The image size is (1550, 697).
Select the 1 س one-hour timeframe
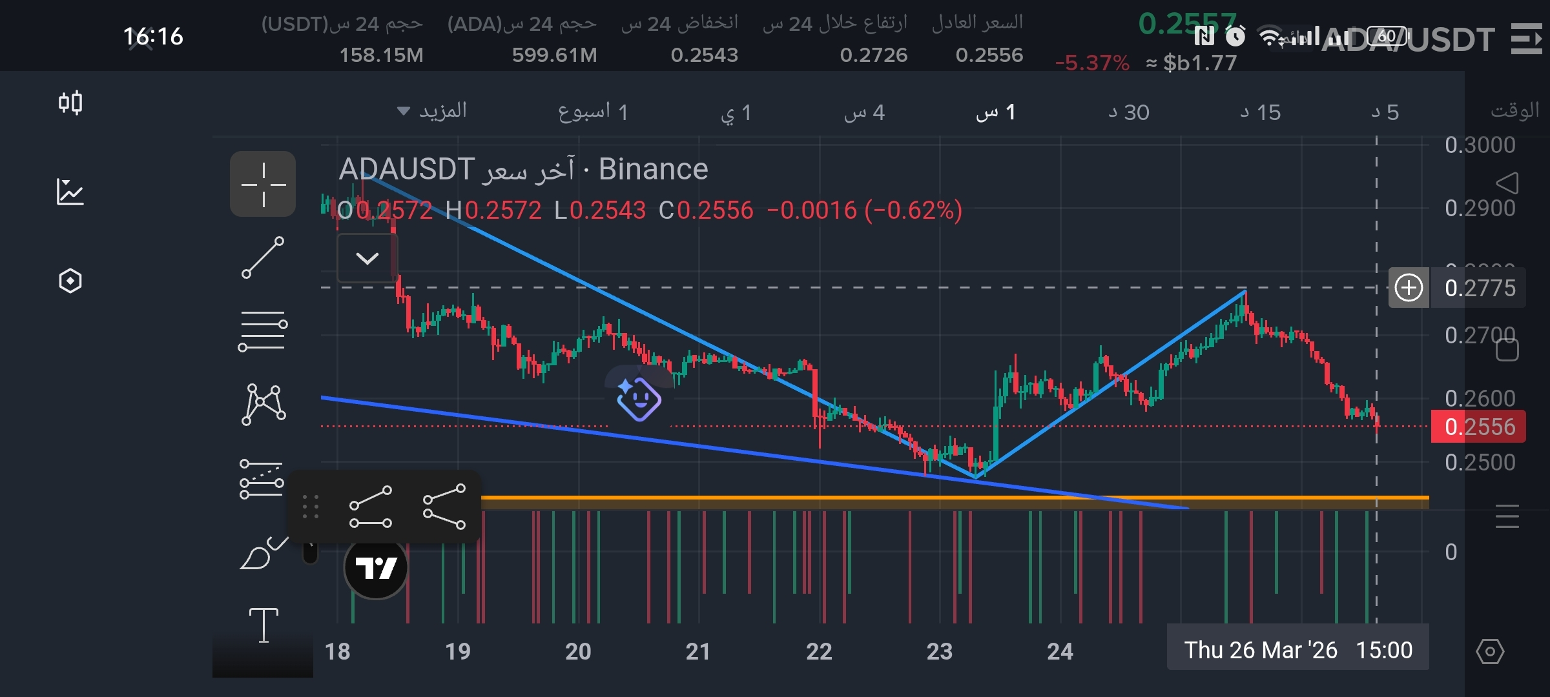pos(996,113)
